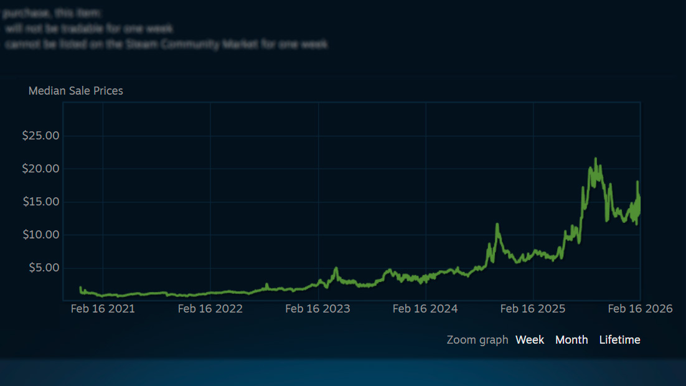
Task: Click the 'Median Sale Prices' chart title
Action: point(76,91)
